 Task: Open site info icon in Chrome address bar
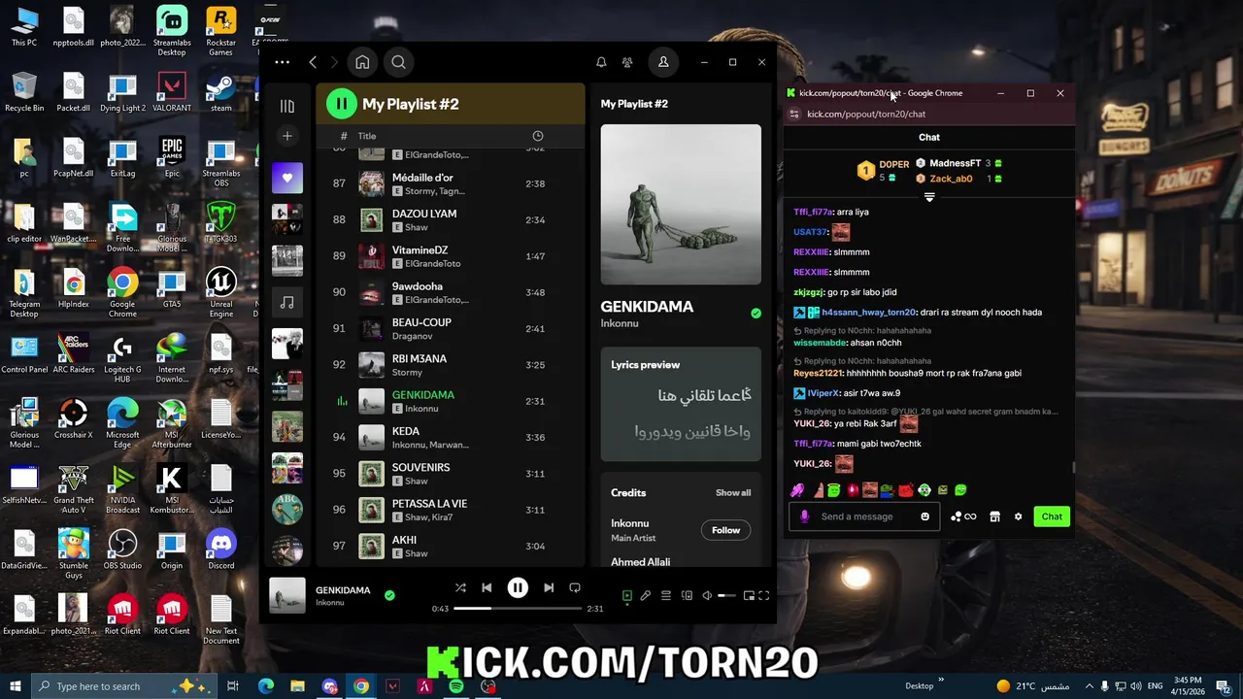click(x=793, y=114)
